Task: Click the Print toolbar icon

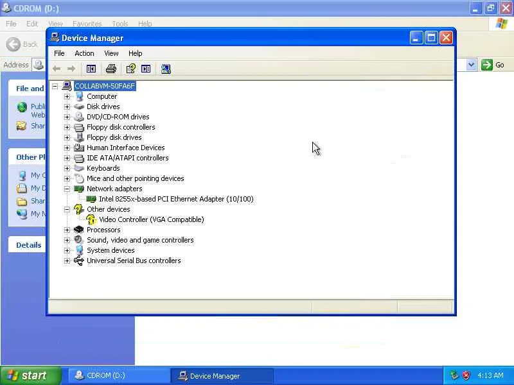Action: pyautogui.click(x=111, y=69)
